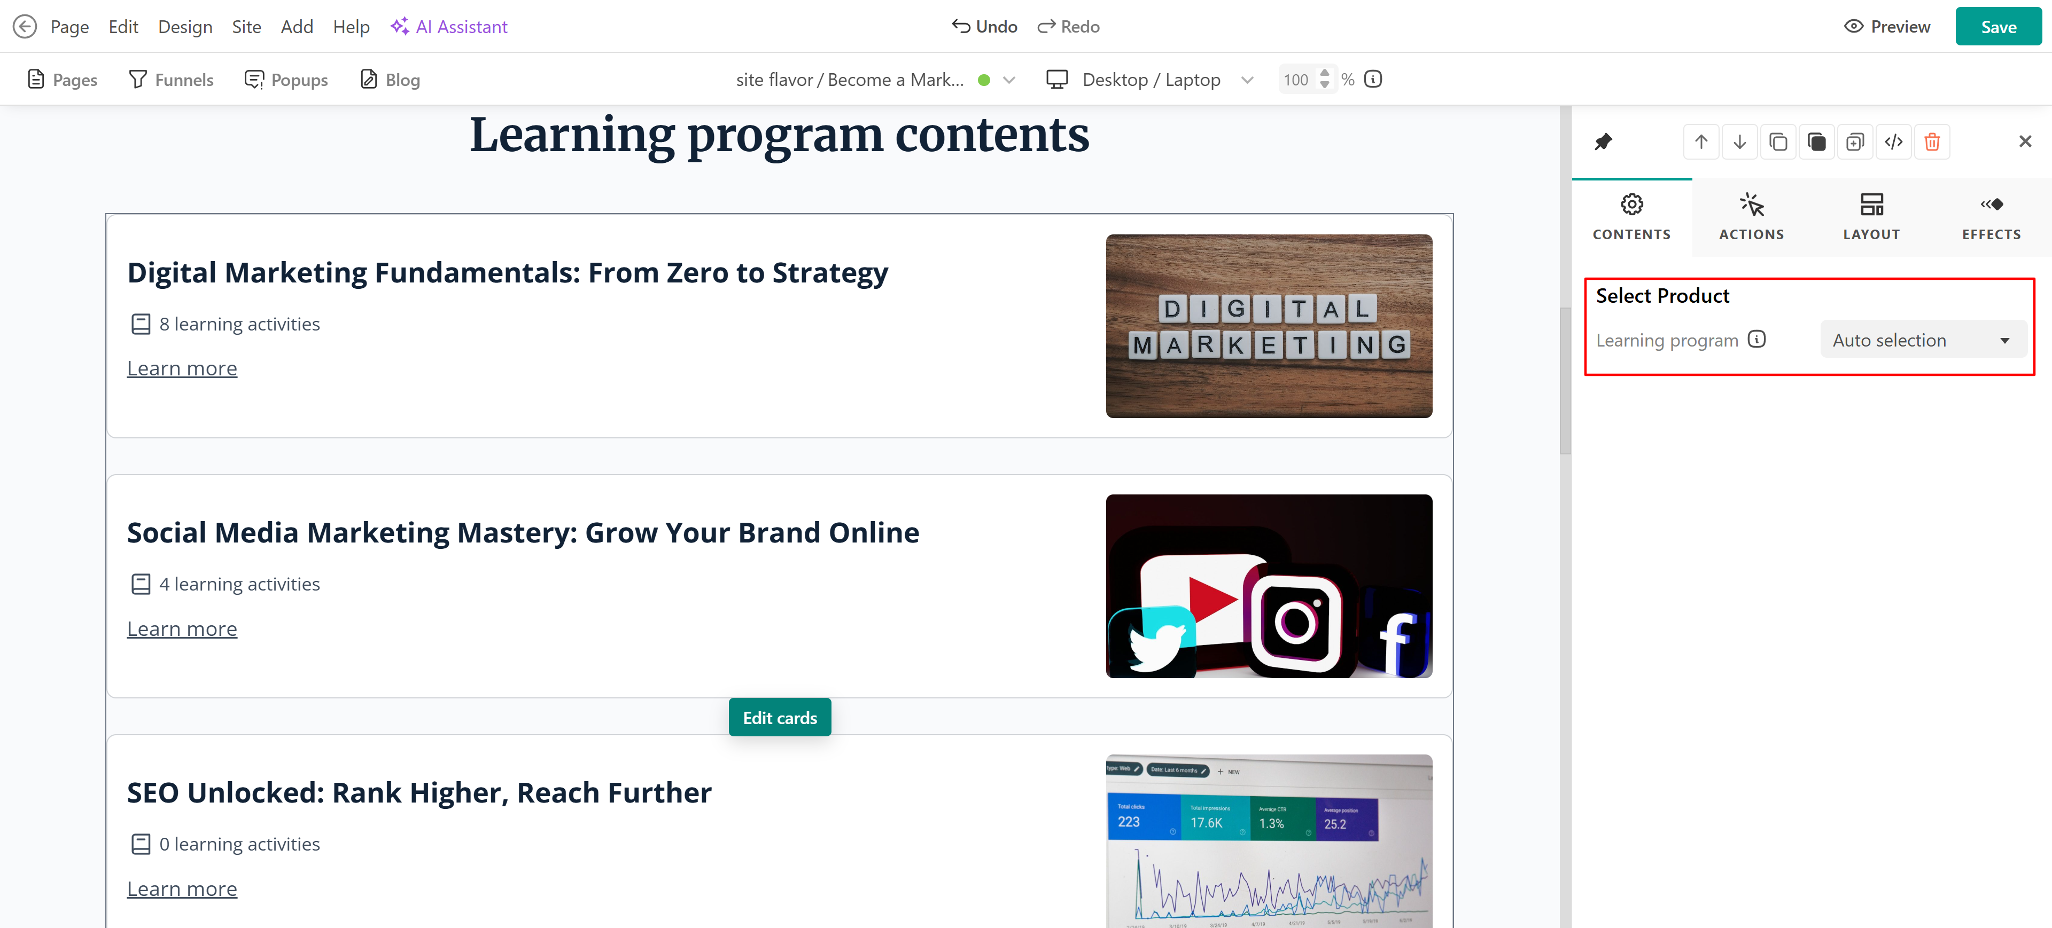
Task: Increase zoom percentage with stepper arrow
Action: tap(1324, 73)
